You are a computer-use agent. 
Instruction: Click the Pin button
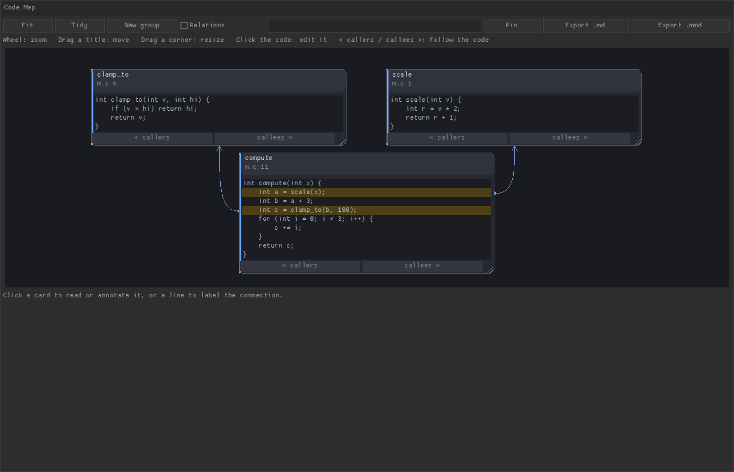coord(512,25)
